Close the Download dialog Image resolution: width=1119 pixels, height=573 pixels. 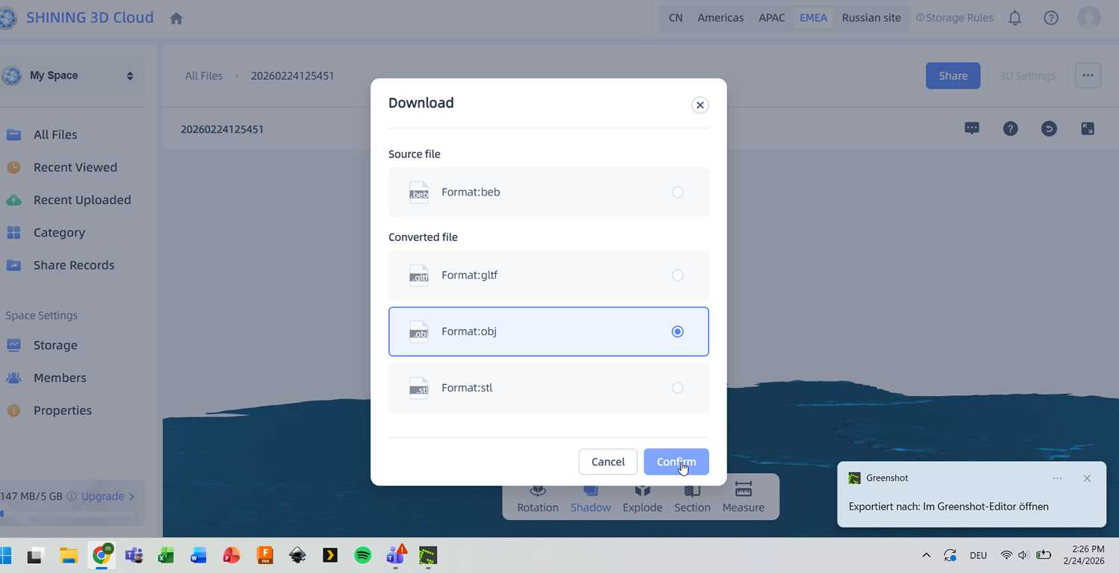(700, 105)
